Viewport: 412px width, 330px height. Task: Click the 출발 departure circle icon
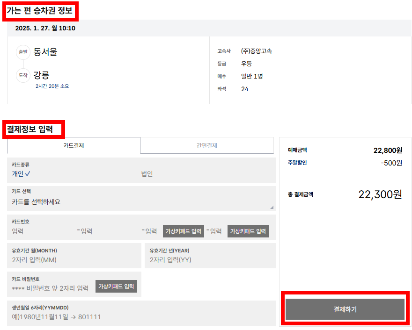click(23, 52)
